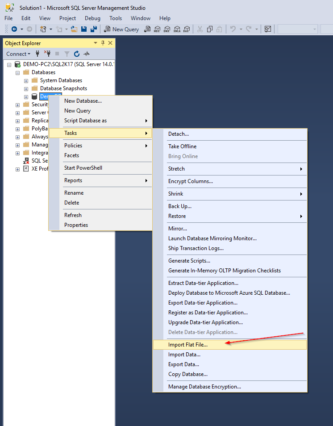This screenshot has height=426, width=333.
Task: Open the View menu
Action: coord(45,18)
